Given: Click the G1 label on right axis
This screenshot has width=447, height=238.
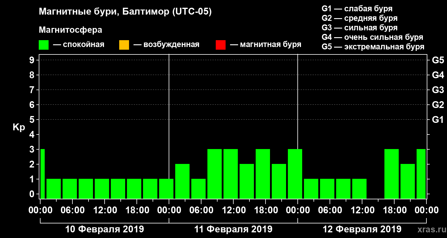Looking at the screenshot, I should click(438, 120).
